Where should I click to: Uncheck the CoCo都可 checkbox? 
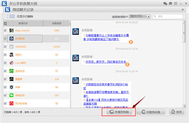pyautogui.click(x=5, y=63)
